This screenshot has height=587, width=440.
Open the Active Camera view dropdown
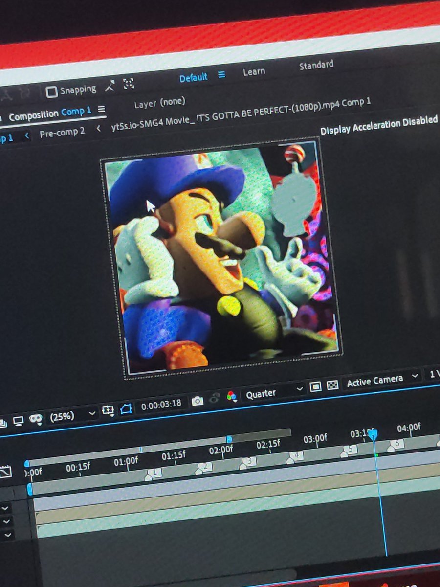(382, 379)
